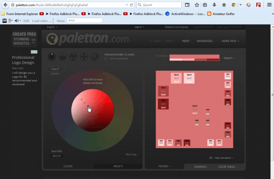Open the Fine Tune link

pos(132,154)
